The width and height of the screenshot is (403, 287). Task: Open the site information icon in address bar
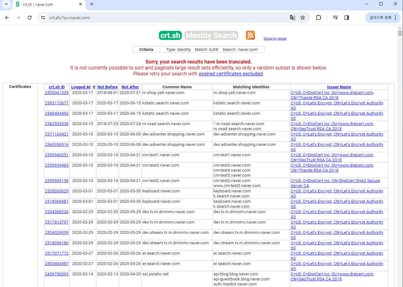[x=43, y=18]
